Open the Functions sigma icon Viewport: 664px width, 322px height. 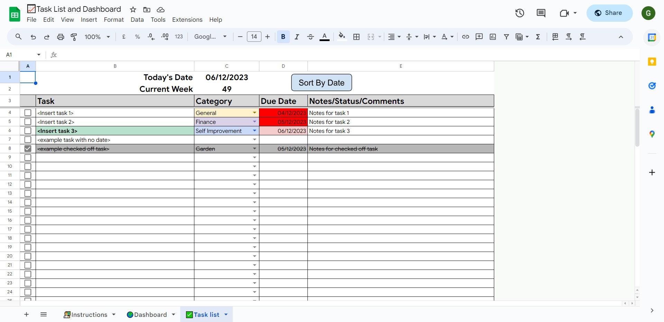(x=537, y=37)
